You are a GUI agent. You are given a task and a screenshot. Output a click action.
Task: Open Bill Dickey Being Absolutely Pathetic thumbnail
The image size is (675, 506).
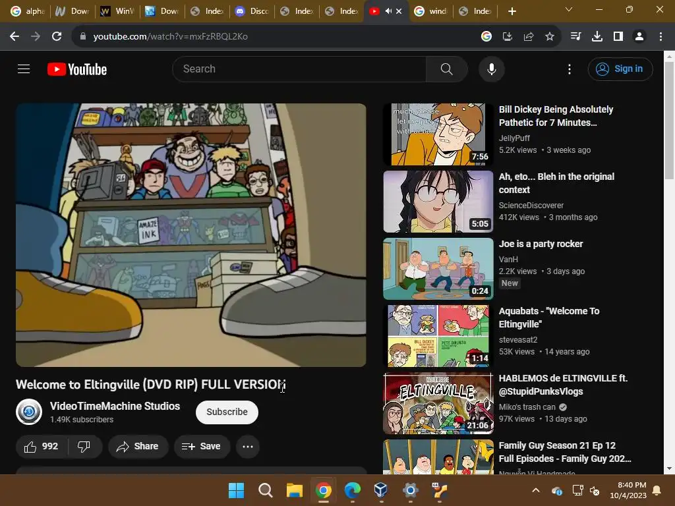point(438,134)
